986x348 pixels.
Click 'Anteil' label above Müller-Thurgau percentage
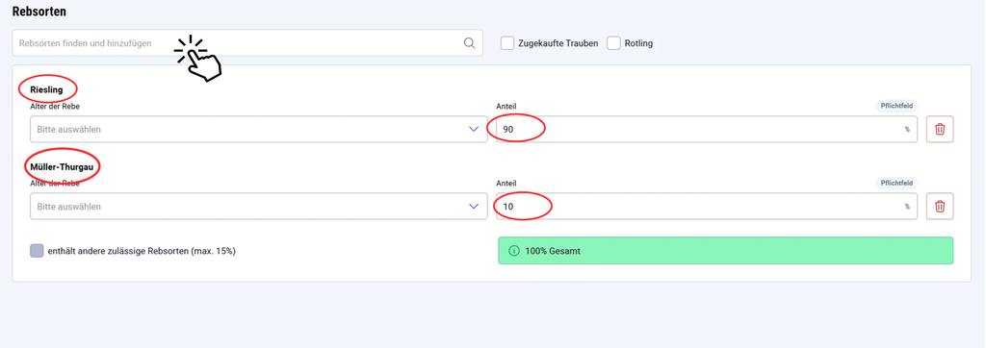[506, 183]
